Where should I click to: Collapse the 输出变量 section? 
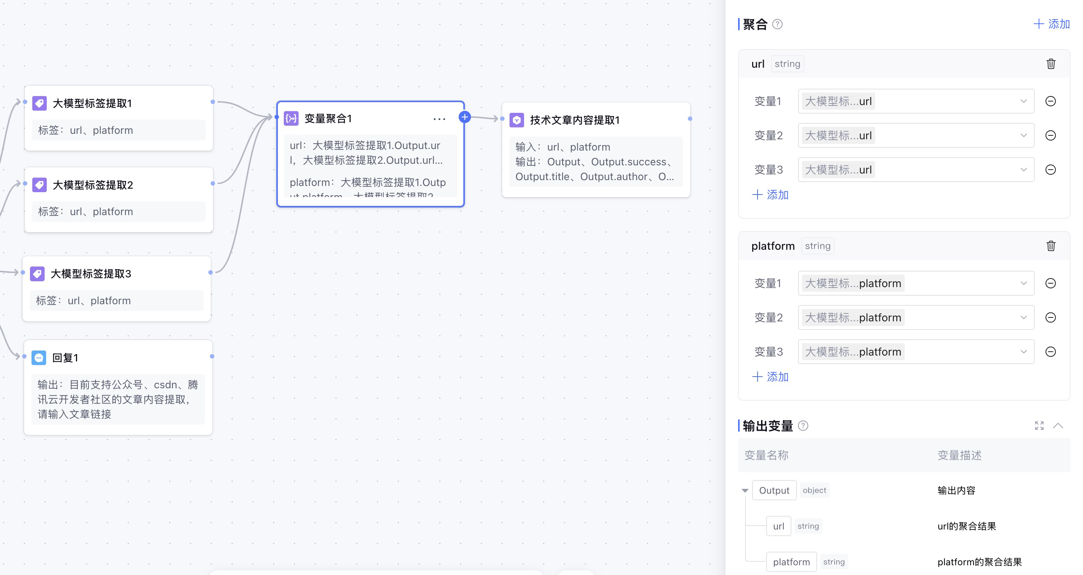click(1058, 426)
